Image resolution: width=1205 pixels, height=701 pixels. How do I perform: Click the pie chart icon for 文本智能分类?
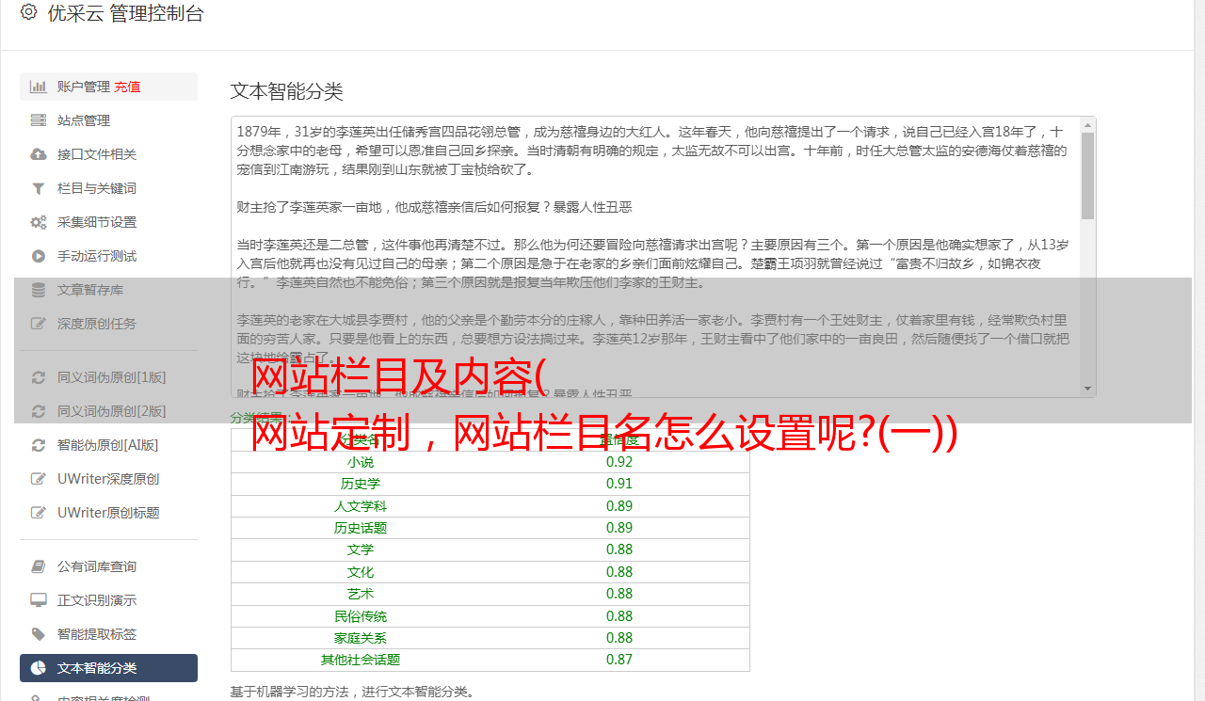[x=39, y=668]
